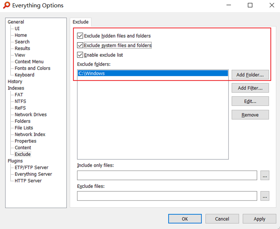Remove the selected exclude folder
The height and width of the screenshot is (229, 280).
[x=250, y=115]
